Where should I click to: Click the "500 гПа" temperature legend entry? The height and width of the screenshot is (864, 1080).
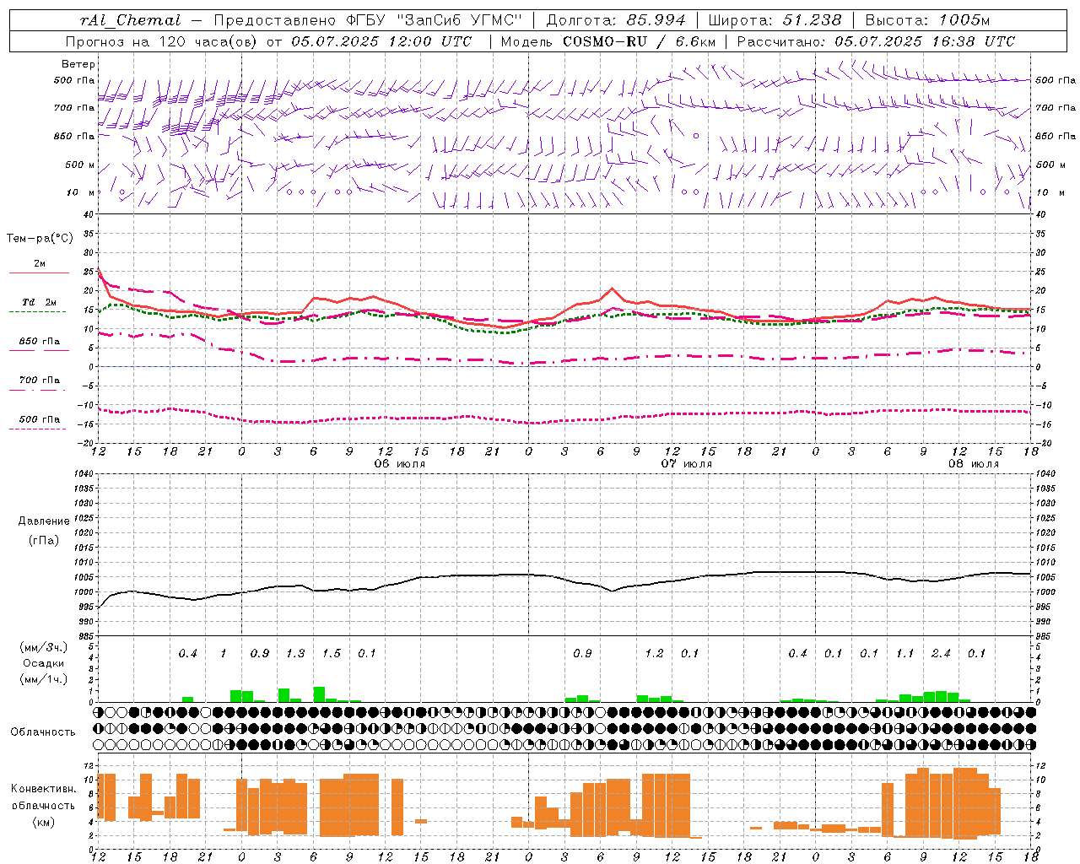(x=40, y=419)
